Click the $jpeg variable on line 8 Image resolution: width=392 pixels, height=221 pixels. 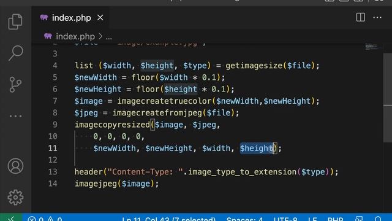coord(86,113)
